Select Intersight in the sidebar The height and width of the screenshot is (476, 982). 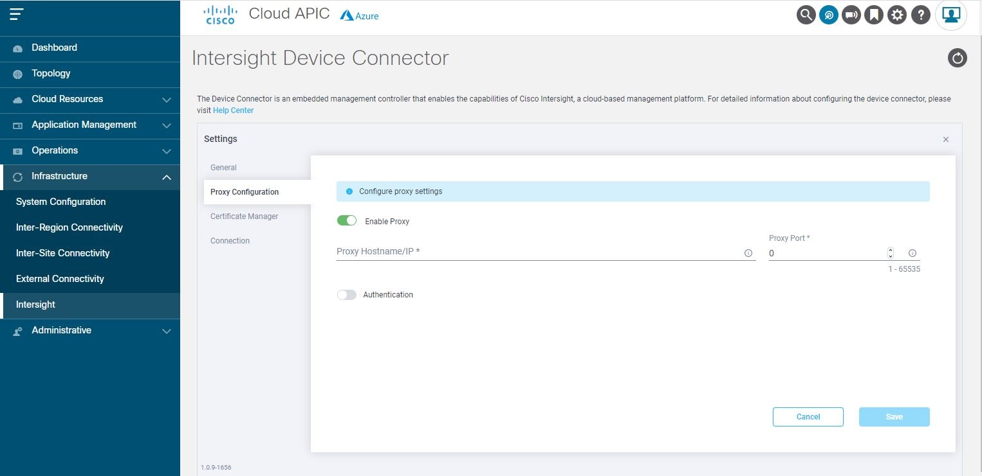90,305
